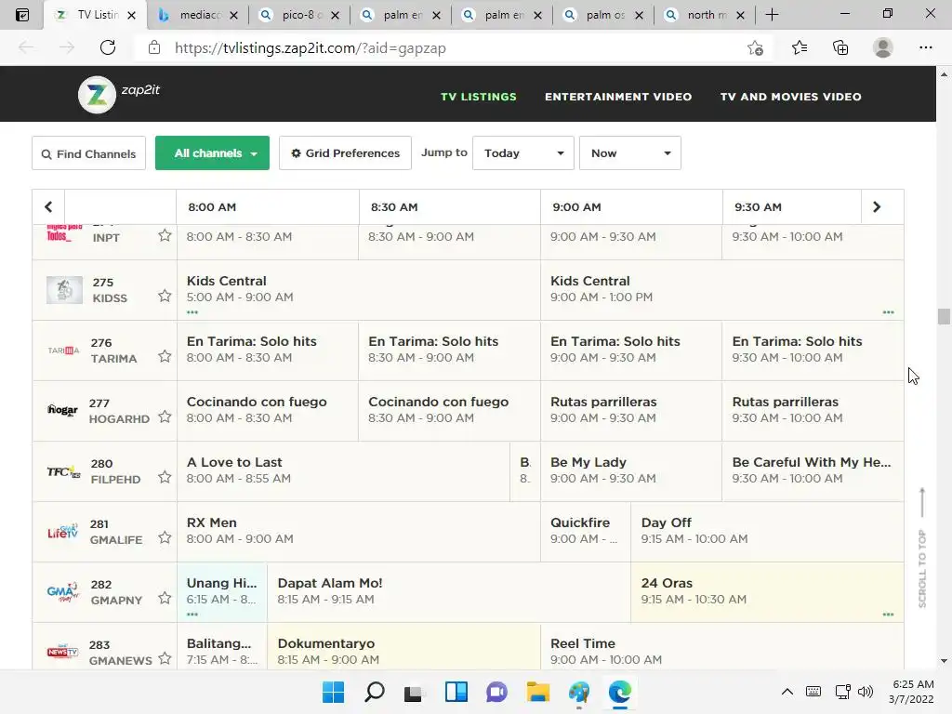The width and height of the screenshot is (952, 714).
Task: Click the Edge taskbar icon
Action: tap(619, 692)
